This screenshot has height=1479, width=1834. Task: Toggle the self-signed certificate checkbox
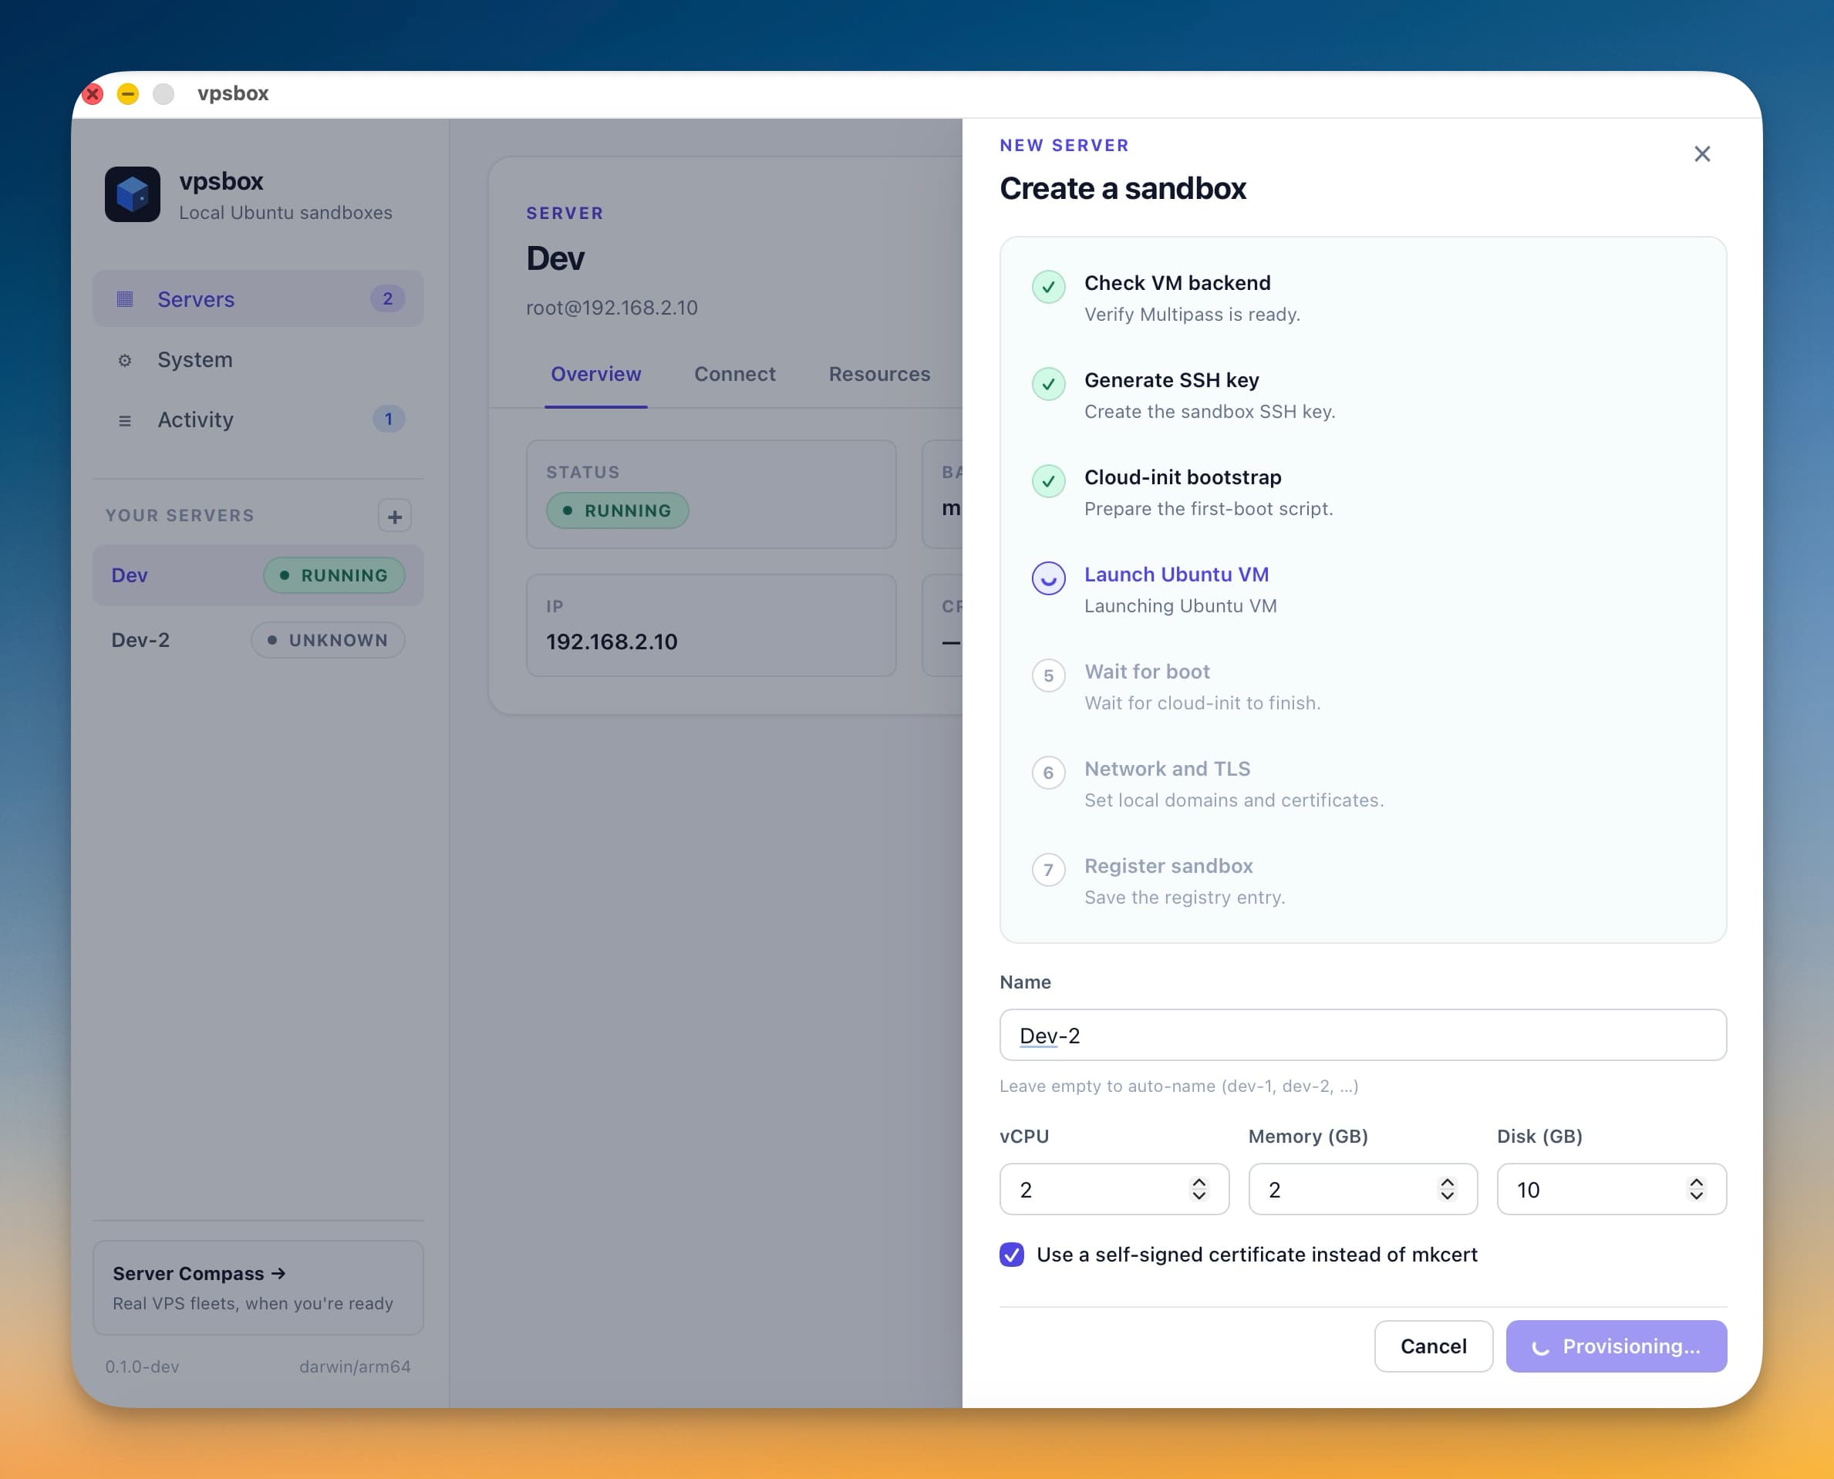tap(1012, 1254)
